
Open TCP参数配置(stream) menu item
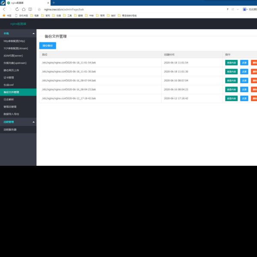pos(18,48)
